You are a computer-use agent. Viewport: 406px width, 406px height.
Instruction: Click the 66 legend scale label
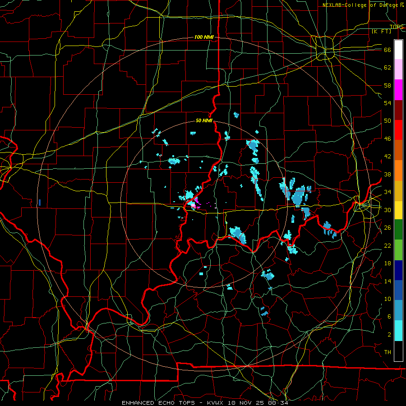coord(388,50)
